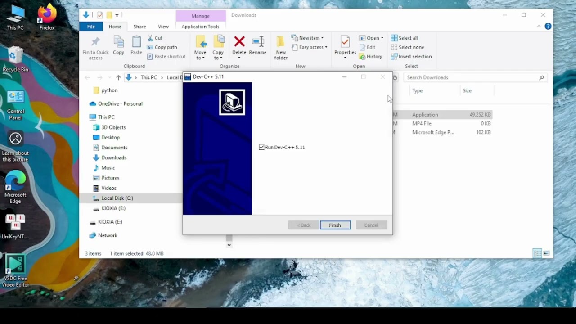Click Finish in the Dev-C++ installer
Image resolution: width=576 pixels, height=324 pixels.
coord(335,225)
